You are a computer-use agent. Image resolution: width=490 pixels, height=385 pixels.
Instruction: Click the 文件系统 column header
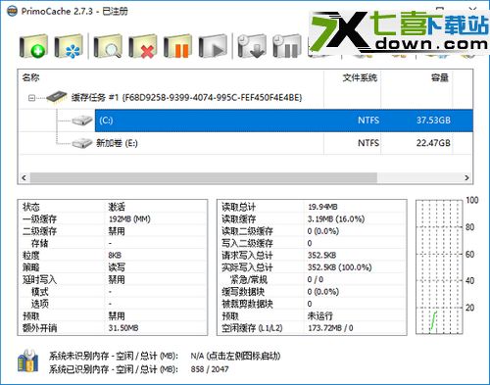[x=360, y=77]
